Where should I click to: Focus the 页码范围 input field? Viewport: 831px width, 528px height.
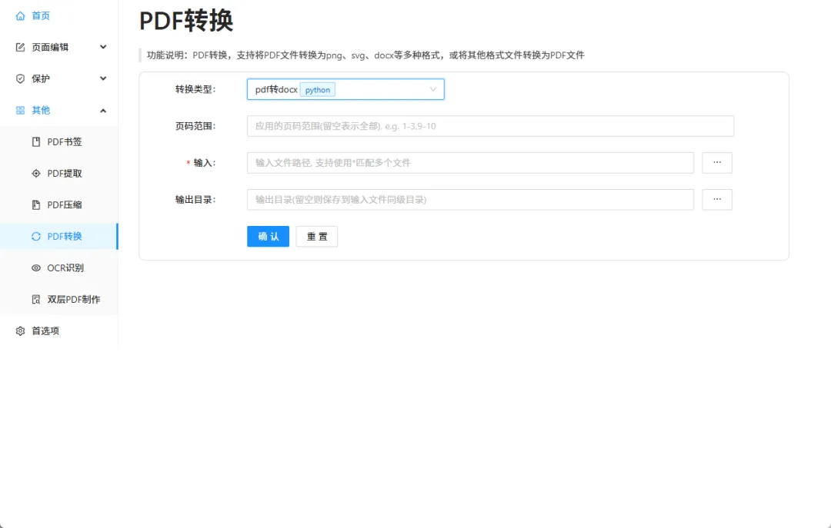click(x=490, y=126)
